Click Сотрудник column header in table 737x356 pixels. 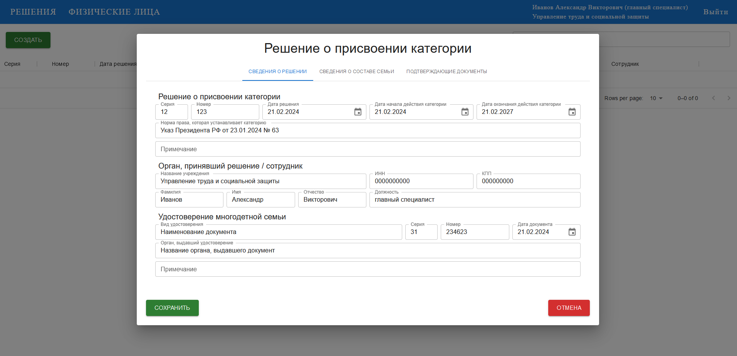[625, 64]
